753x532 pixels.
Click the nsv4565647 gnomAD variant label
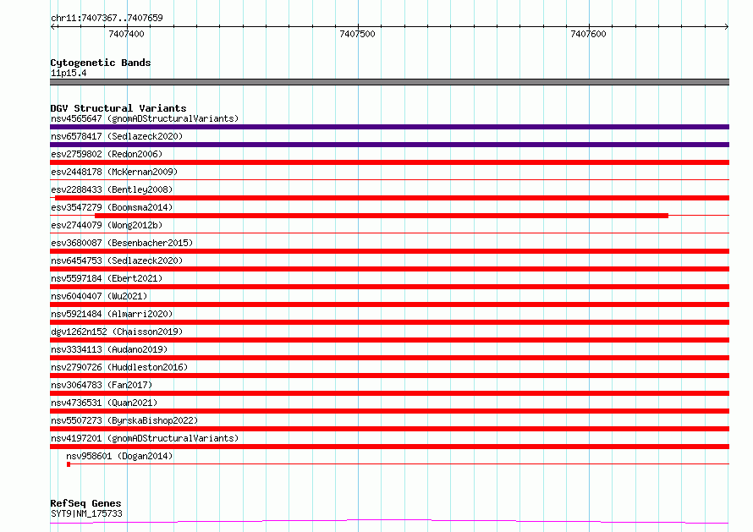coord(145,118)
